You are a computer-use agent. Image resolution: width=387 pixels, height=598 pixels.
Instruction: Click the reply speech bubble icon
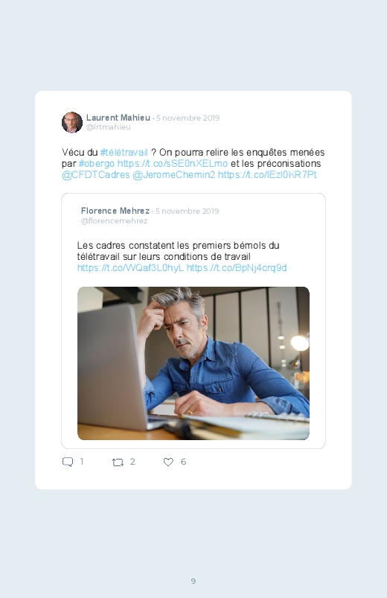pyautogui.click(x=68, y=462)
